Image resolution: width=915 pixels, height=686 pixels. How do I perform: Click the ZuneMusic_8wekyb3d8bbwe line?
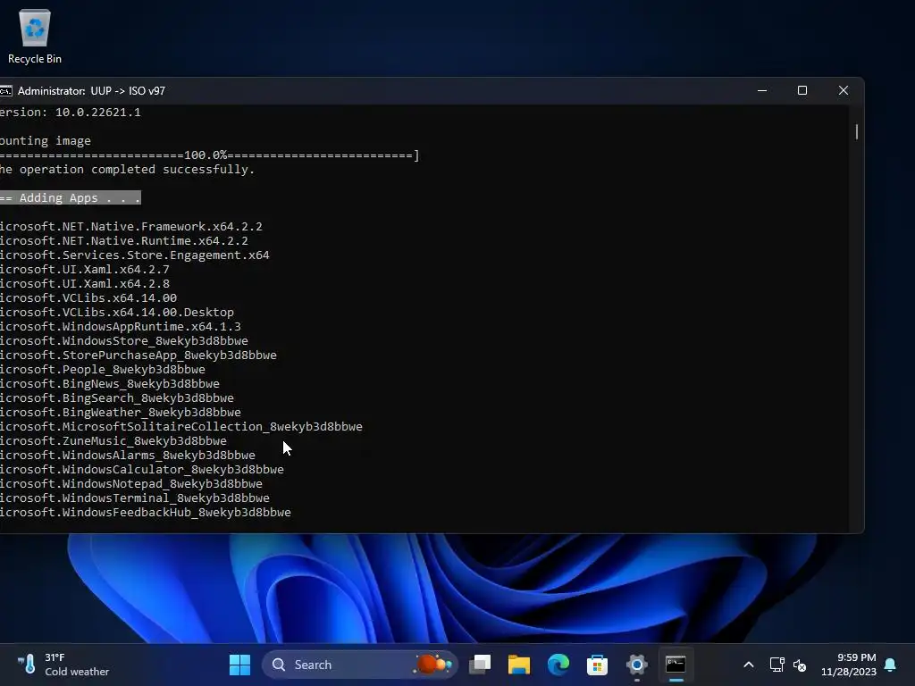113,441
